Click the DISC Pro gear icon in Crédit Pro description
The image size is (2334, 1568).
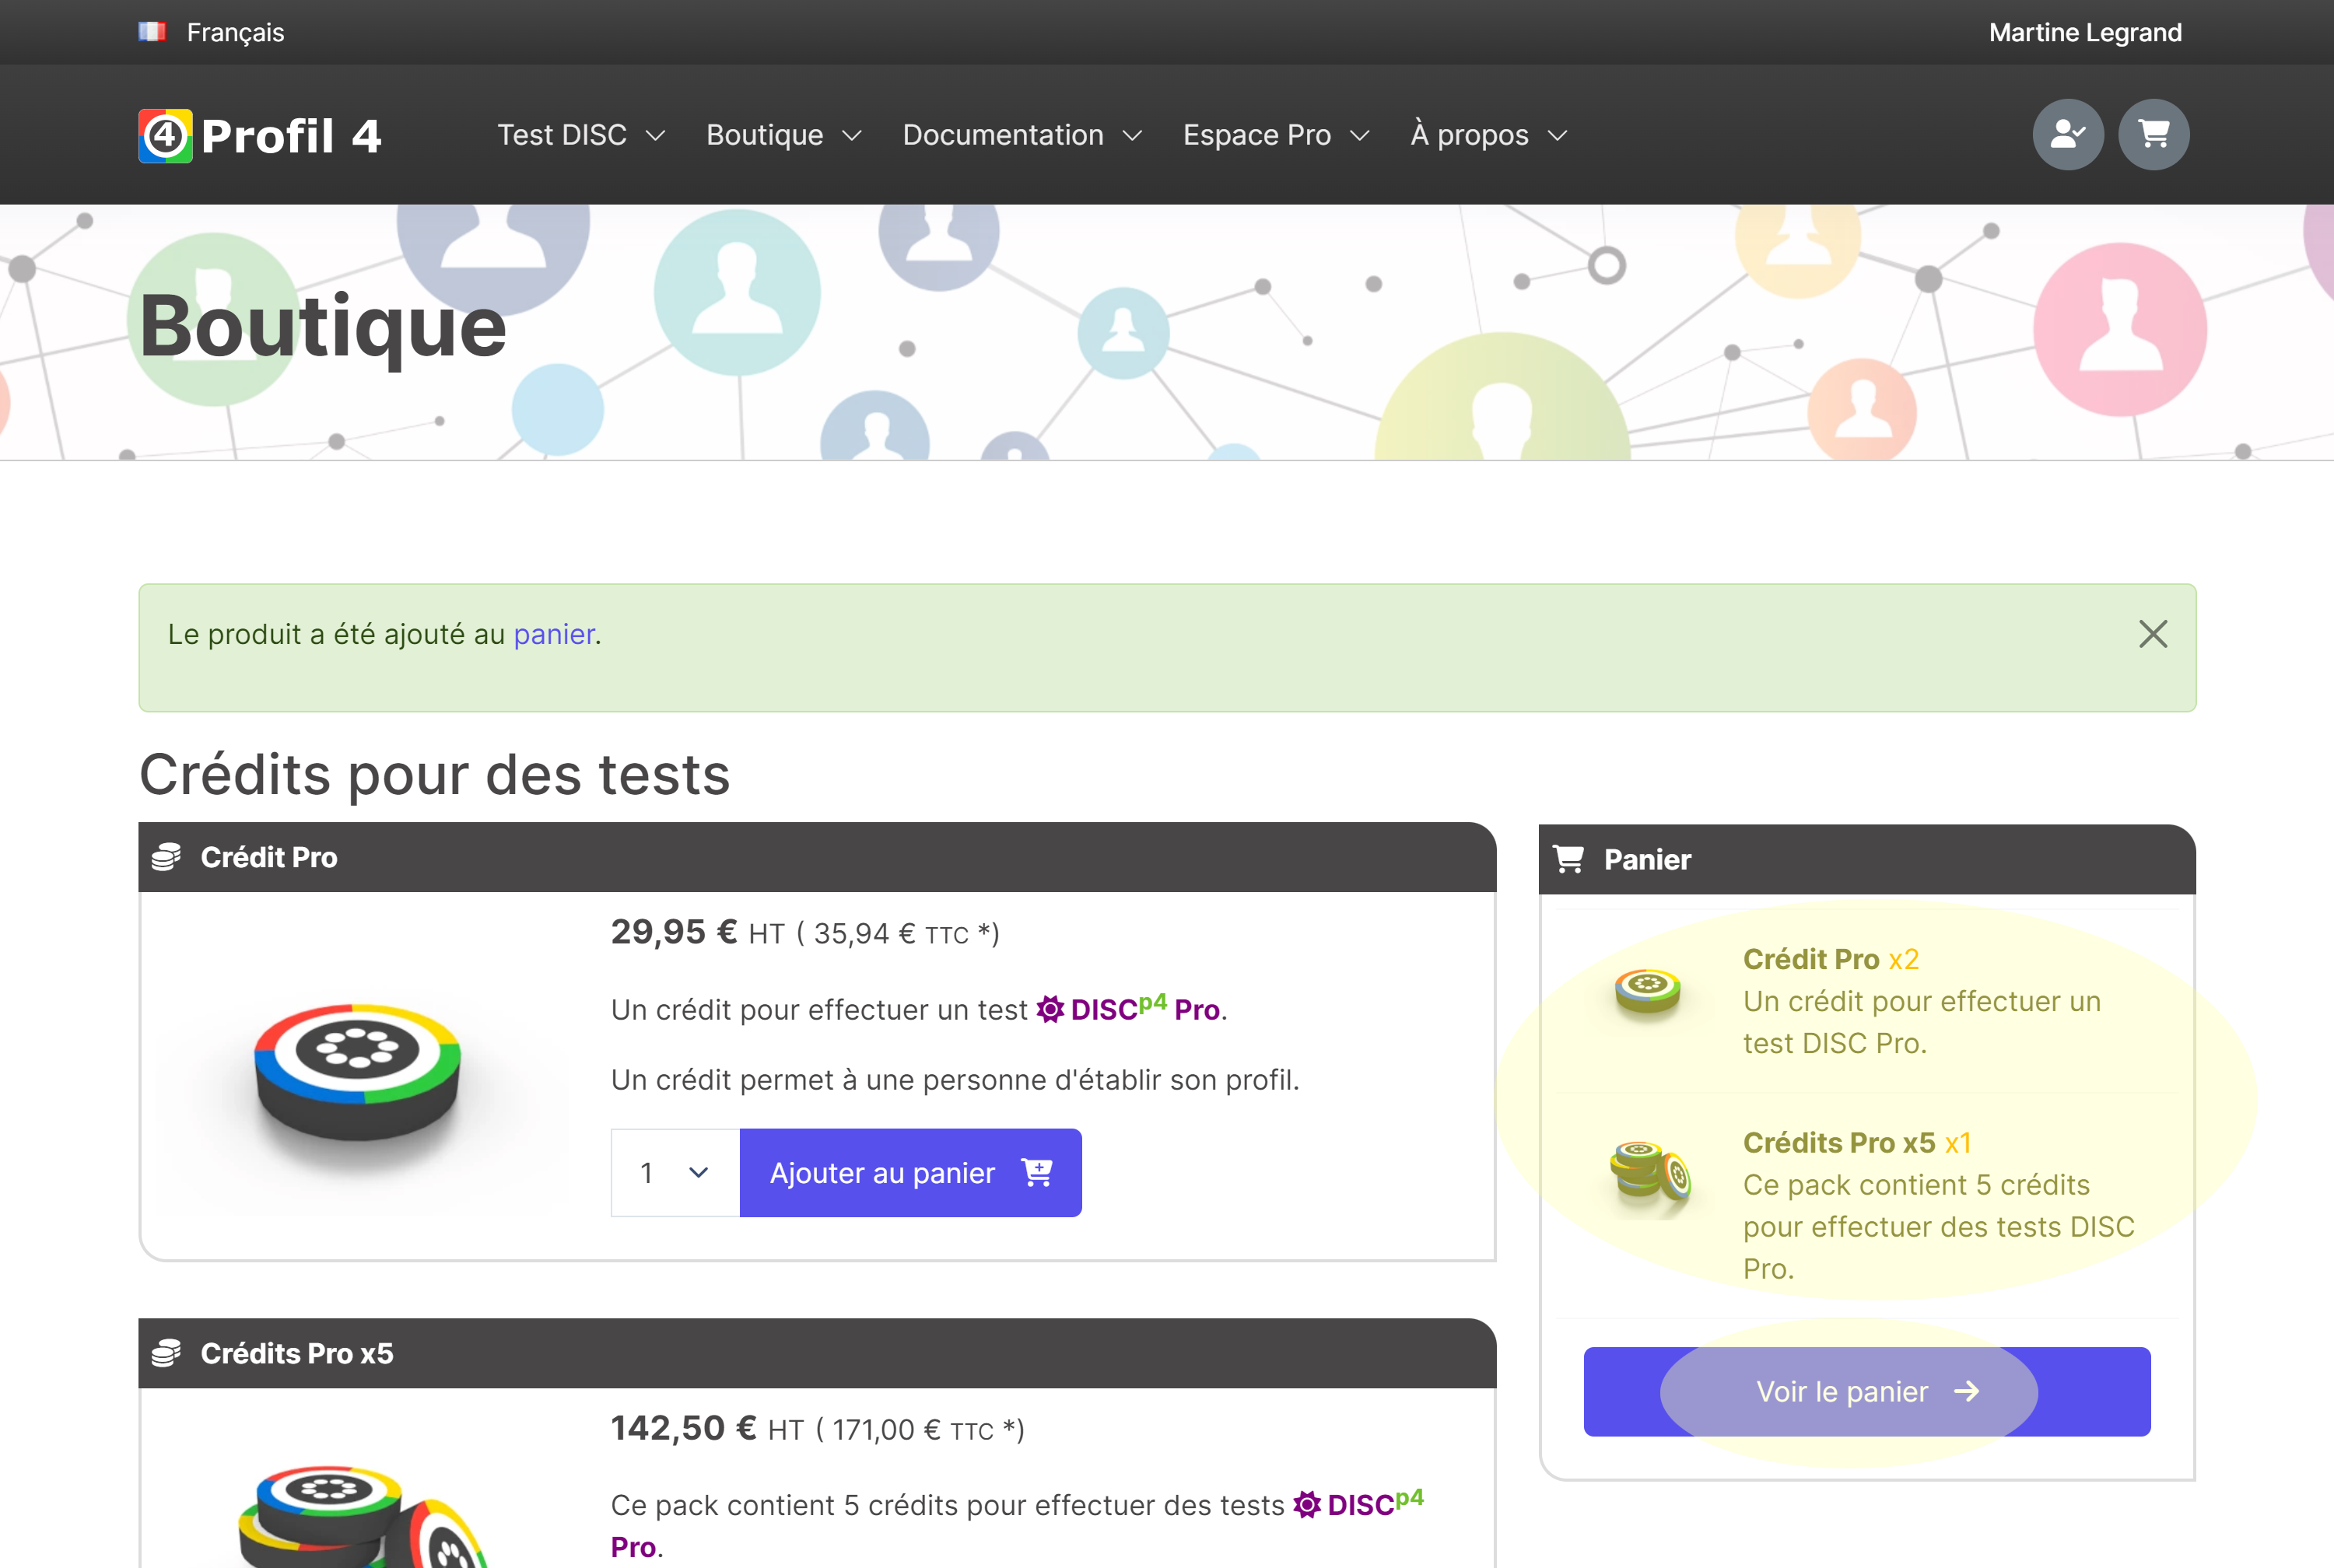[1049, 1009]
